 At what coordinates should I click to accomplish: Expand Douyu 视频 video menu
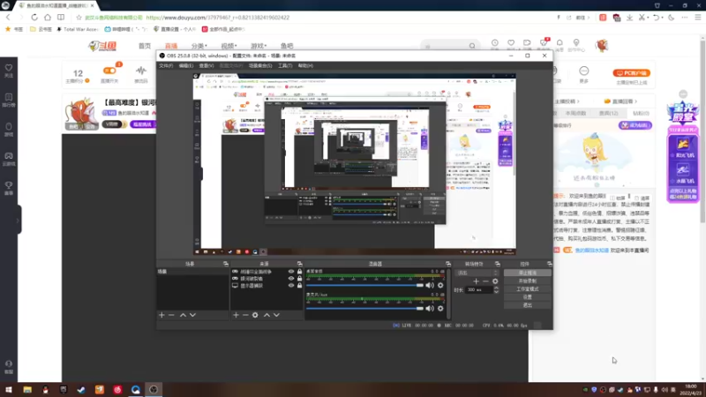(229, 46)
